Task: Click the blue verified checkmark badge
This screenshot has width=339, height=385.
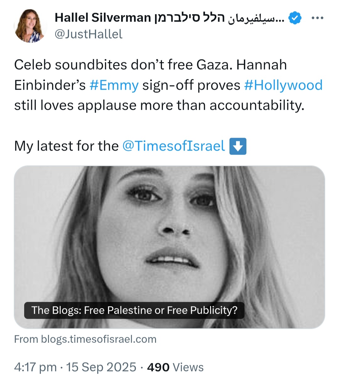Action: tap(295, 18)
